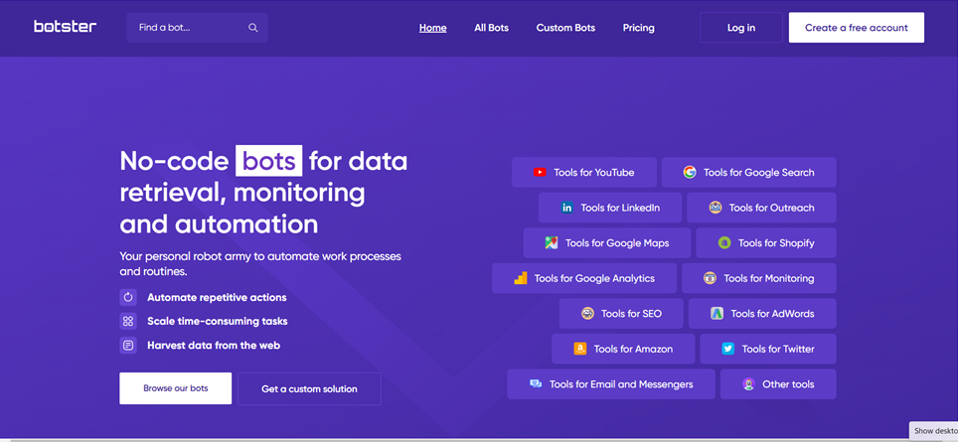Viewport: 958px width, 442px height.
Task: Click the Google Search icon
Action: [x=690, y=173]
